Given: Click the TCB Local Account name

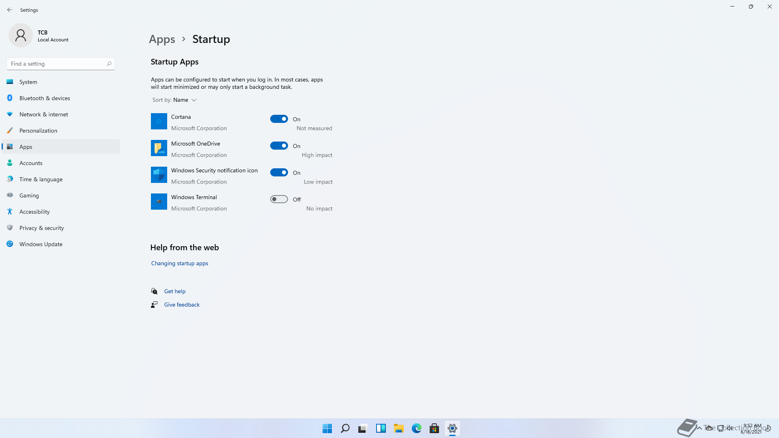Looking at the screenshot, I should 53,36.
